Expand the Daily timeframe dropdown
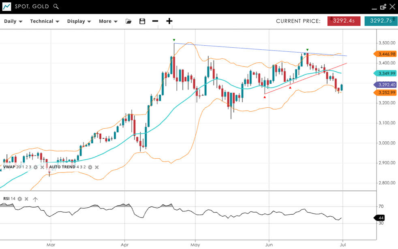398x249 pixels. tap(13, 21)
